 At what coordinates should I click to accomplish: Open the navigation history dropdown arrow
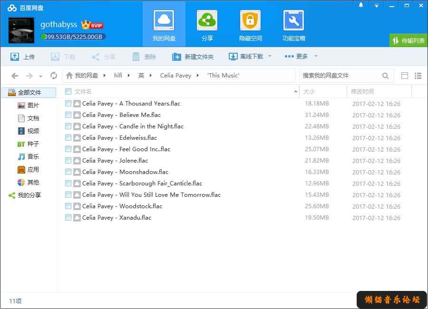click(41, 76)
